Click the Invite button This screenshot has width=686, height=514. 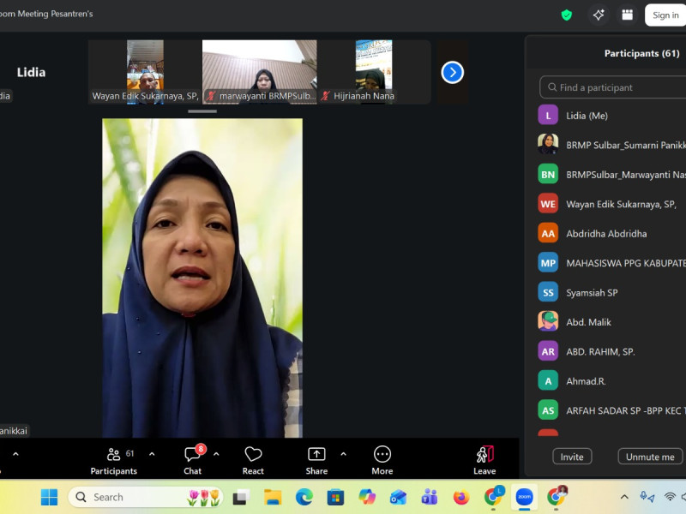(572, 457)
